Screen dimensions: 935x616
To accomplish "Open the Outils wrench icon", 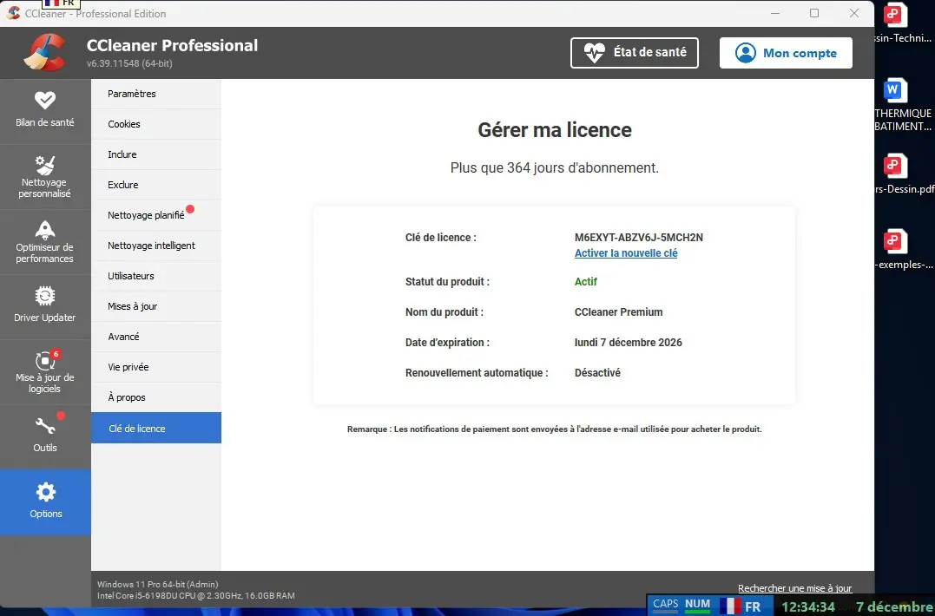I will tap(46, 425).
